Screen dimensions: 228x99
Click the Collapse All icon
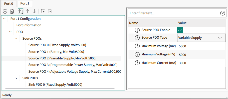tap(50, 11)
